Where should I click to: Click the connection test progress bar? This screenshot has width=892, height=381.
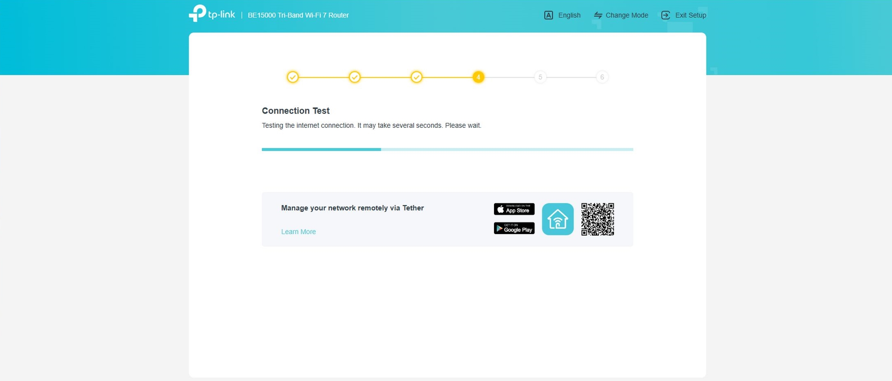[447, 149]
